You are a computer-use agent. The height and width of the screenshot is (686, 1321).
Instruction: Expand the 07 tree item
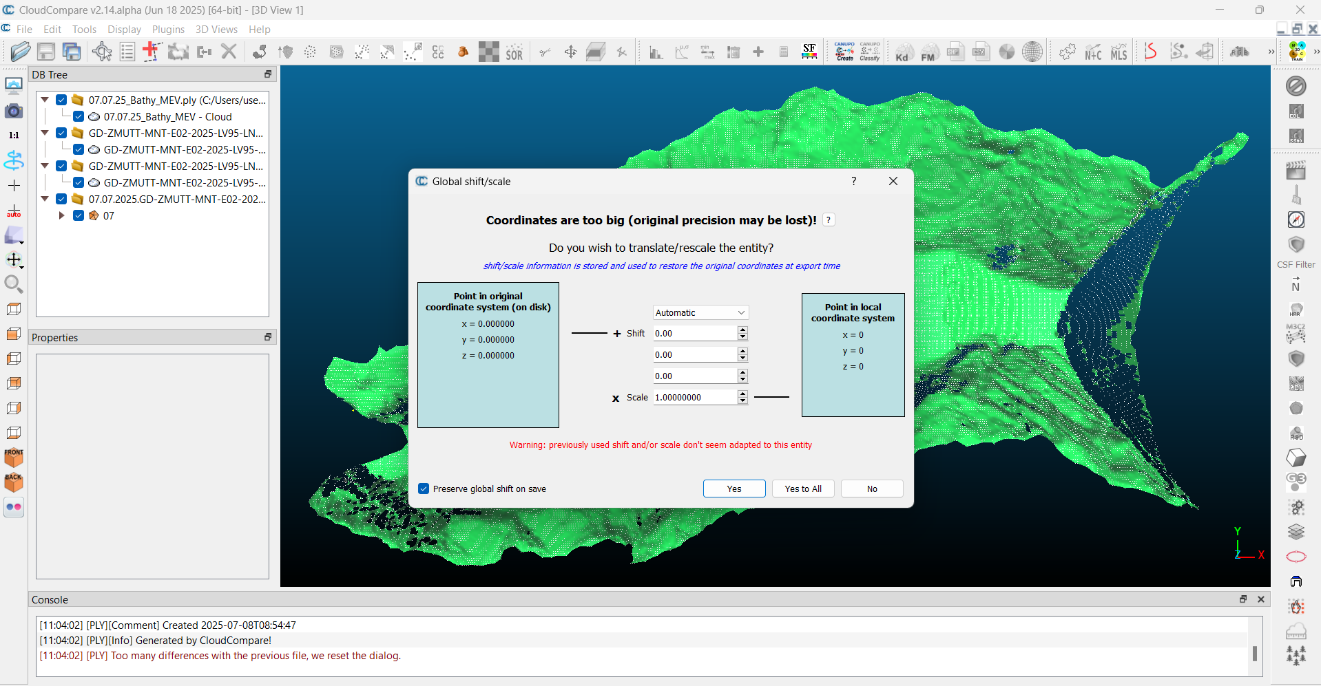click(x=61, y=216)
